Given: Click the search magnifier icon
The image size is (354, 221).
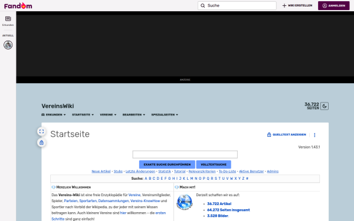Looking at the screenshot, I should coord(203,6).
